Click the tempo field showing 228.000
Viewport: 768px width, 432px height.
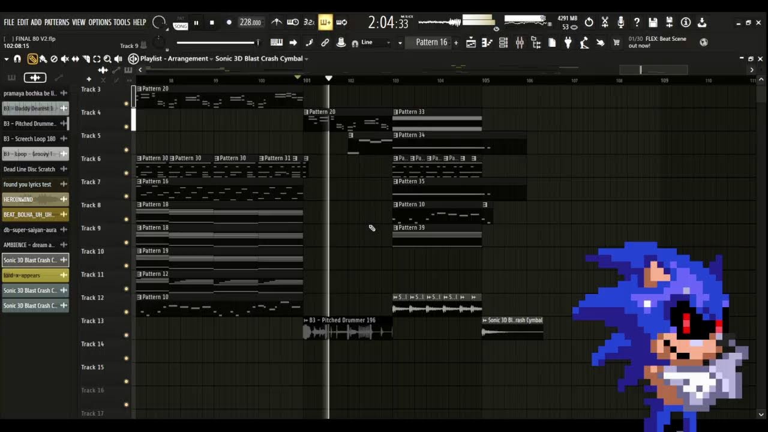click(250, 22)
